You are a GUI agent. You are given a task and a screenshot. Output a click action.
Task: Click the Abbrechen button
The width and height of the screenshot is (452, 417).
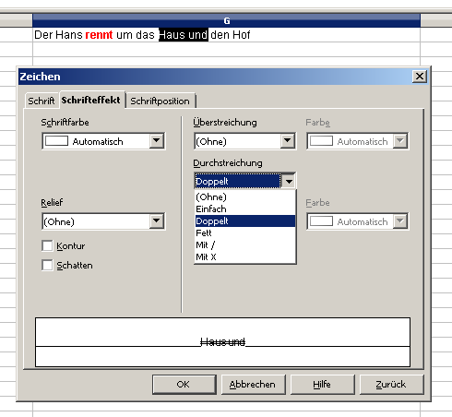[x=254, y=384]
